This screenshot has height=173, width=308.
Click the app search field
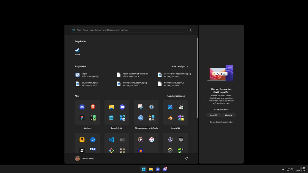(129, 30)
